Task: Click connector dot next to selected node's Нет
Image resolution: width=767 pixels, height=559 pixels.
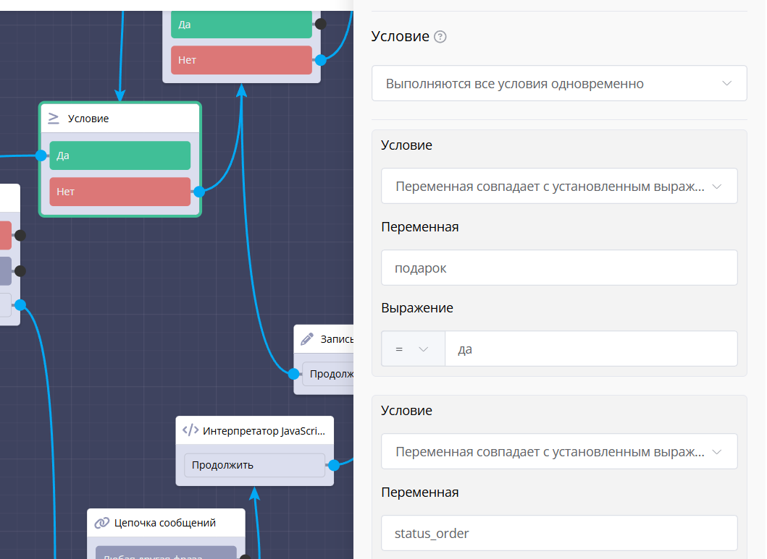Action: 199,192
